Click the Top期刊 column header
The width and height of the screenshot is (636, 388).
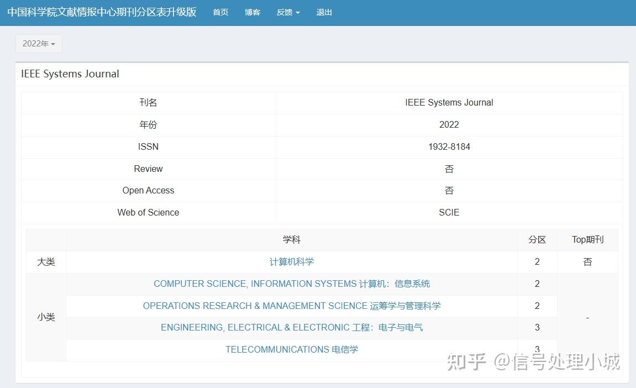point(588,240)
